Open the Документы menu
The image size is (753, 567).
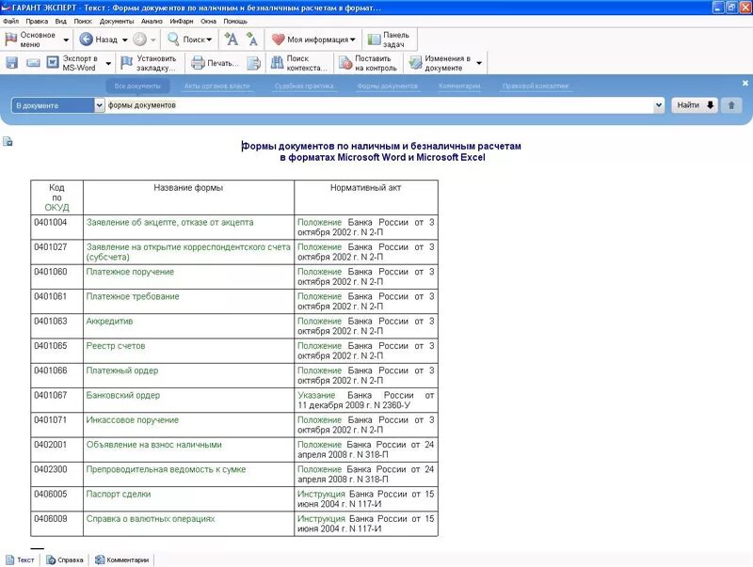(x=117, y=21)
